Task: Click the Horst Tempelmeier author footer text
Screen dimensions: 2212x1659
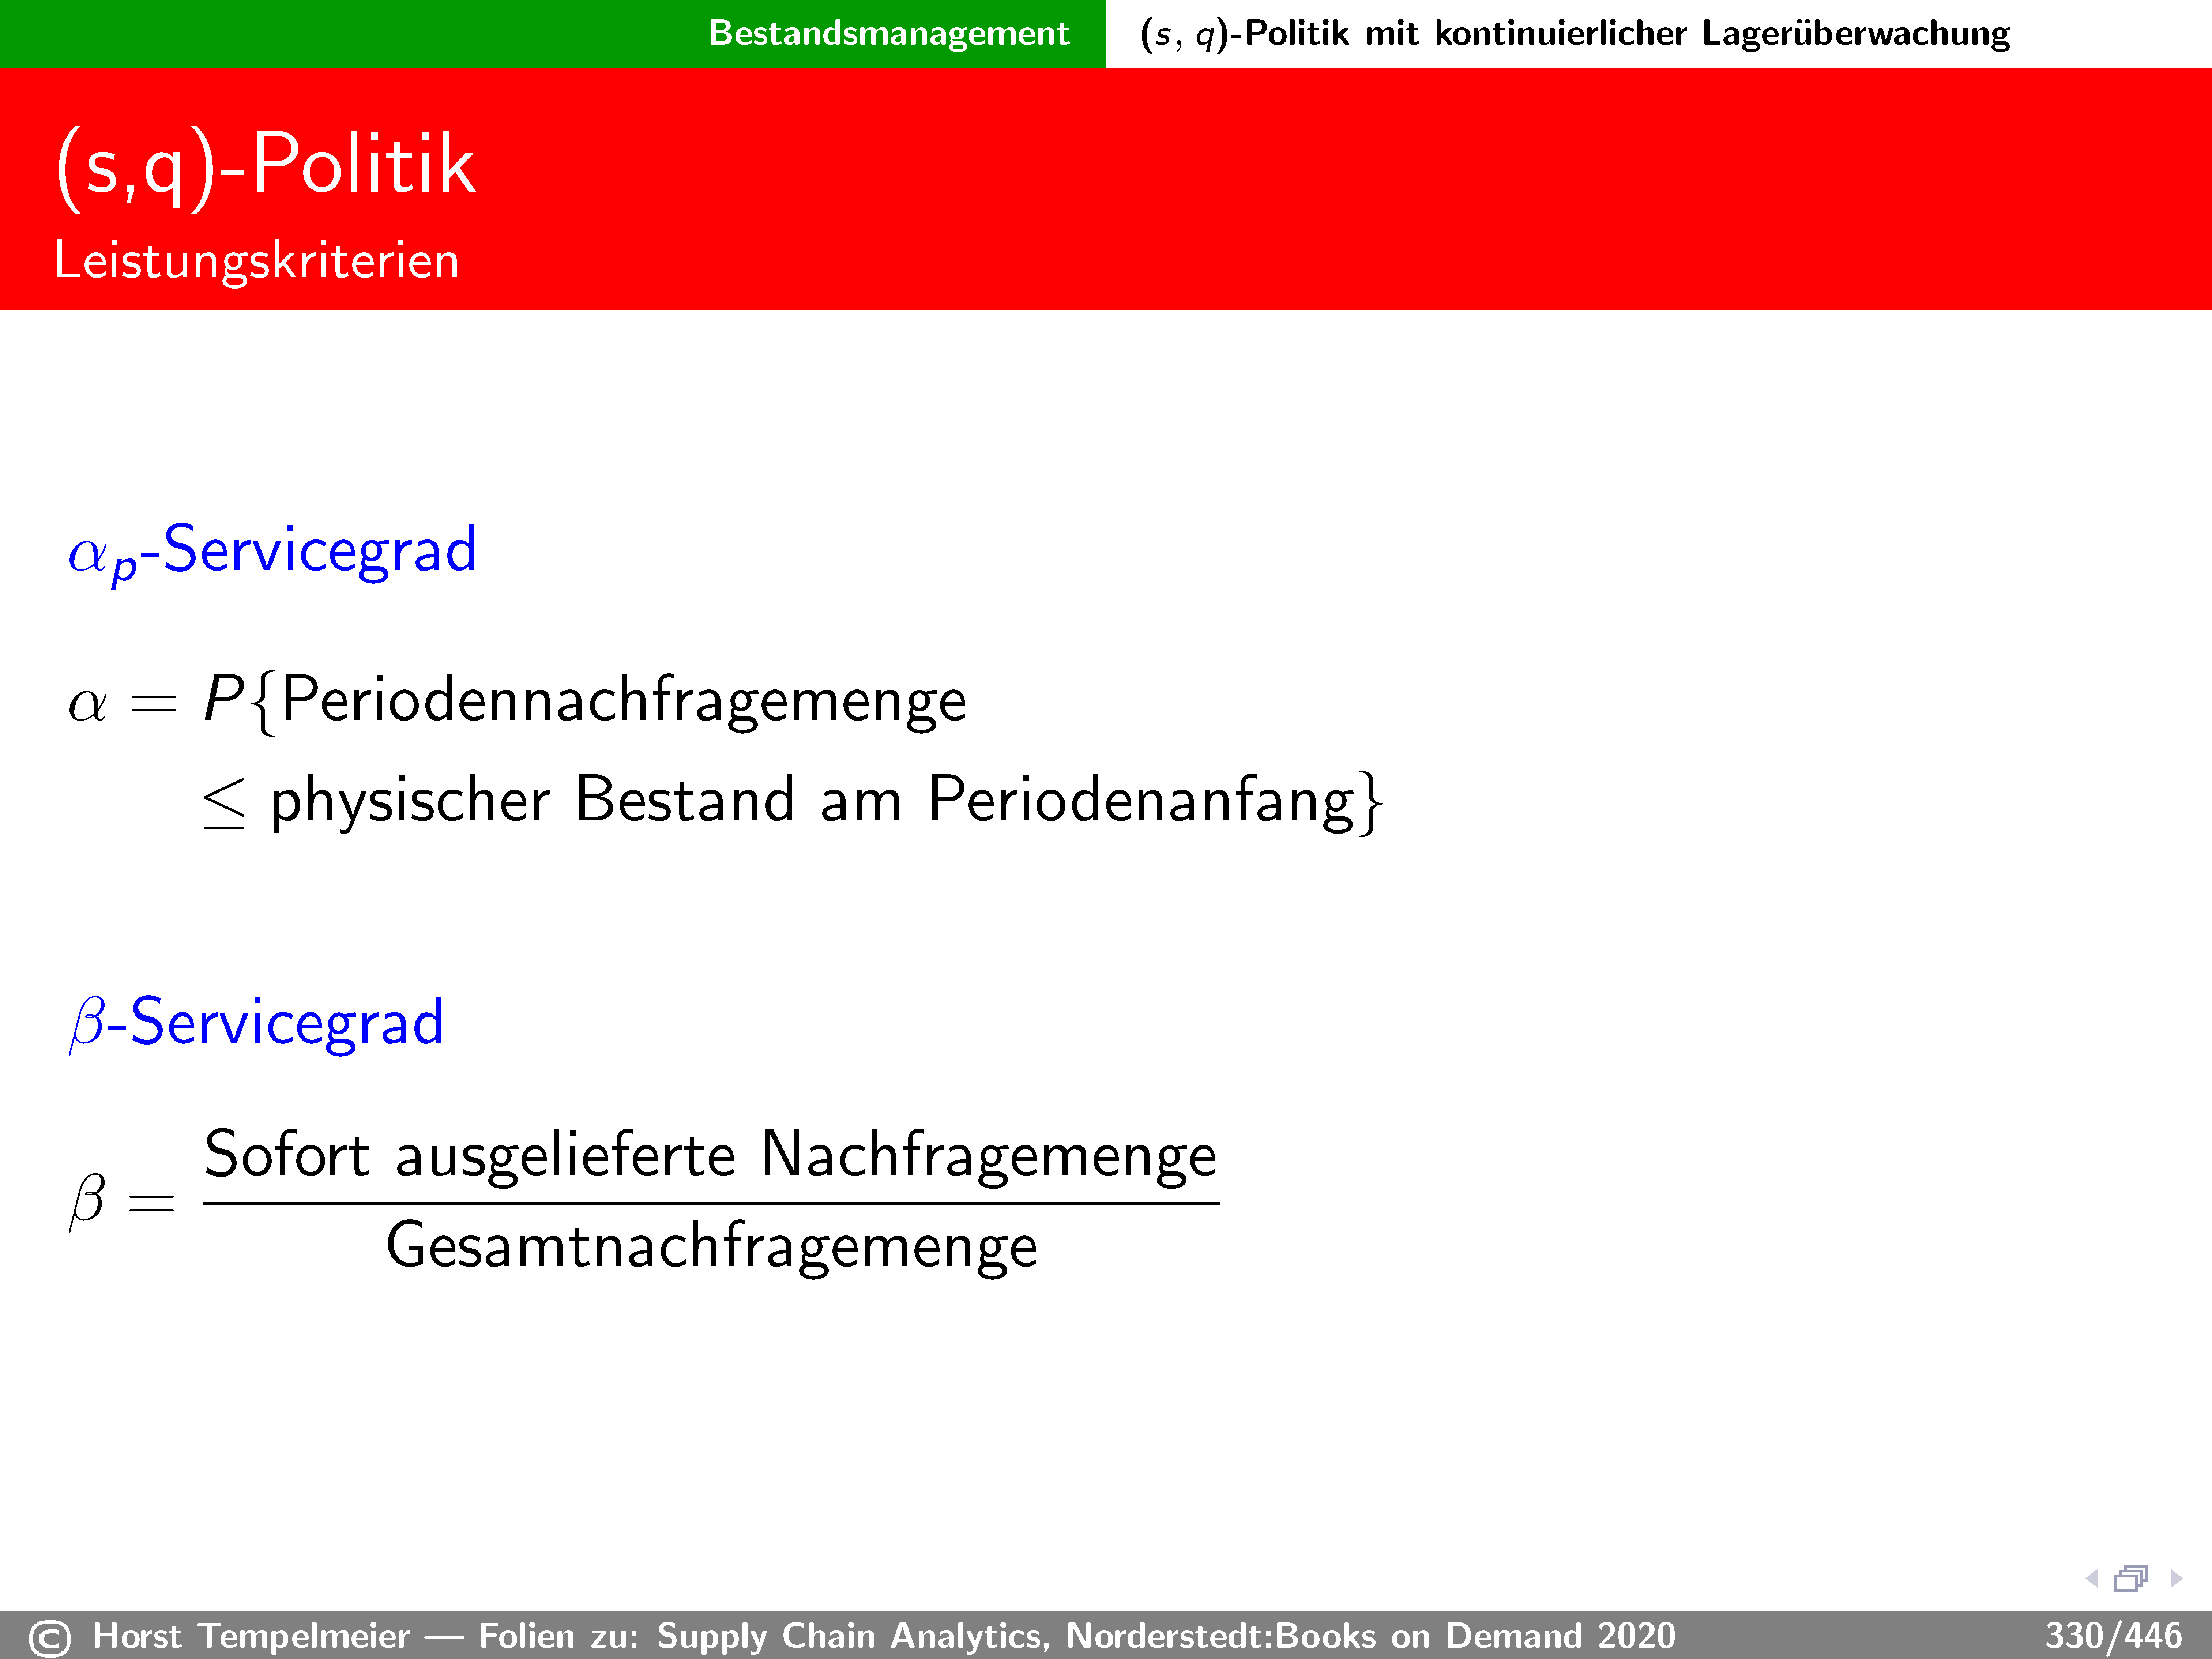Action: (250, 1636)
